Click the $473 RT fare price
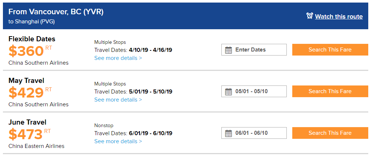The width and height of the screenshot is (373, 160). click(26, 134)
